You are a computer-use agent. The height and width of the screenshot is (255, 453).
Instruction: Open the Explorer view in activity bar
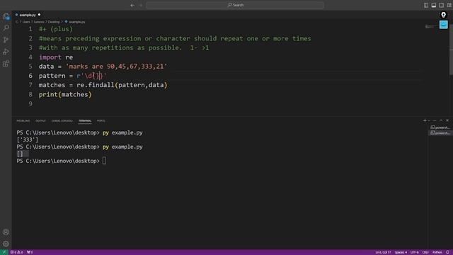tap(6, 16)
